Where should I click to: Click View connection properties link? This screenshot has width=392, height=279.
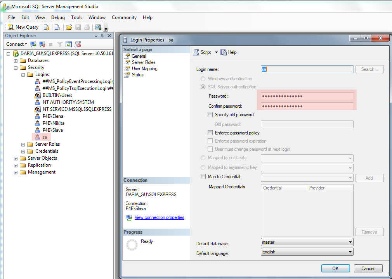pos(159,217)
